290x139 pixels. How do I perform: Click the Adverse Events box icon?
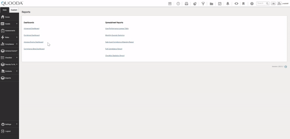[3, 51]
